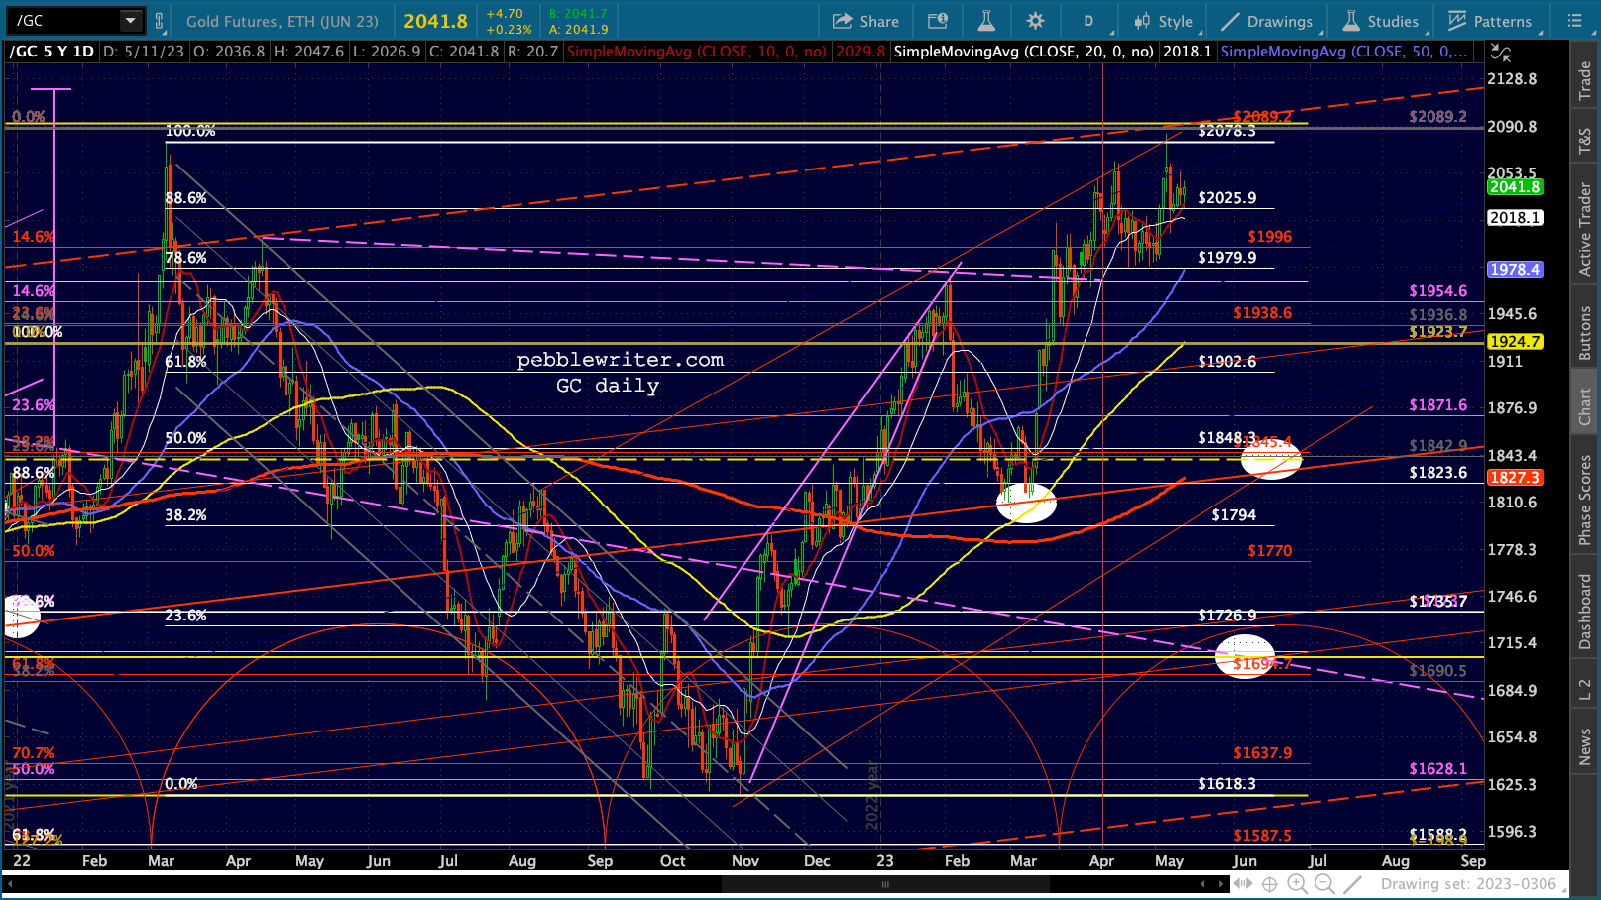The image size is (1601, 900).
Task: Click the /GC 5 Y 1D chart label
Action: (52, 52)
